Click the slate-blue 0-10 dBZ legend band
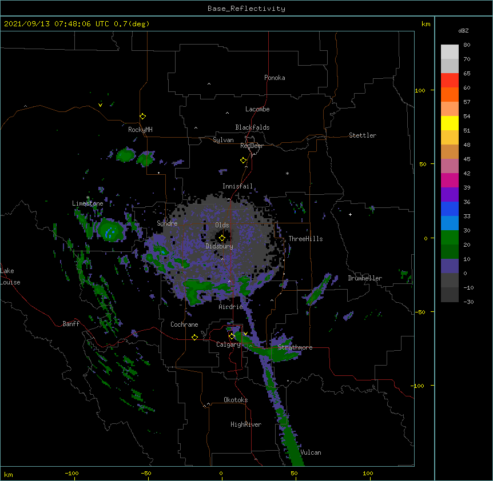 click(450, 266)
